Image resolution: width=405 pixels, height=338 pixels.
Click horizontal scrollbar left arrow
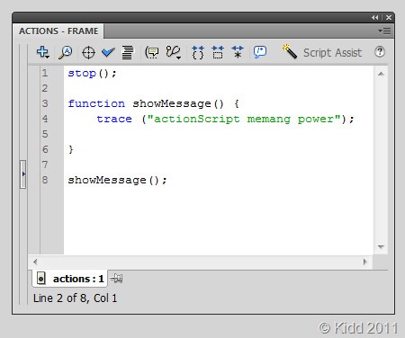pyautogui.click(x=35, y=262)
